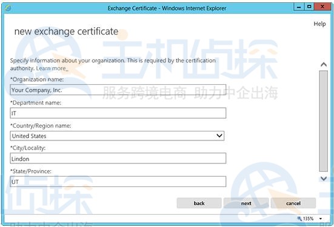Close the Exchange Certificate window
This screenshot has height=227, width=334.
pos(322,7)
